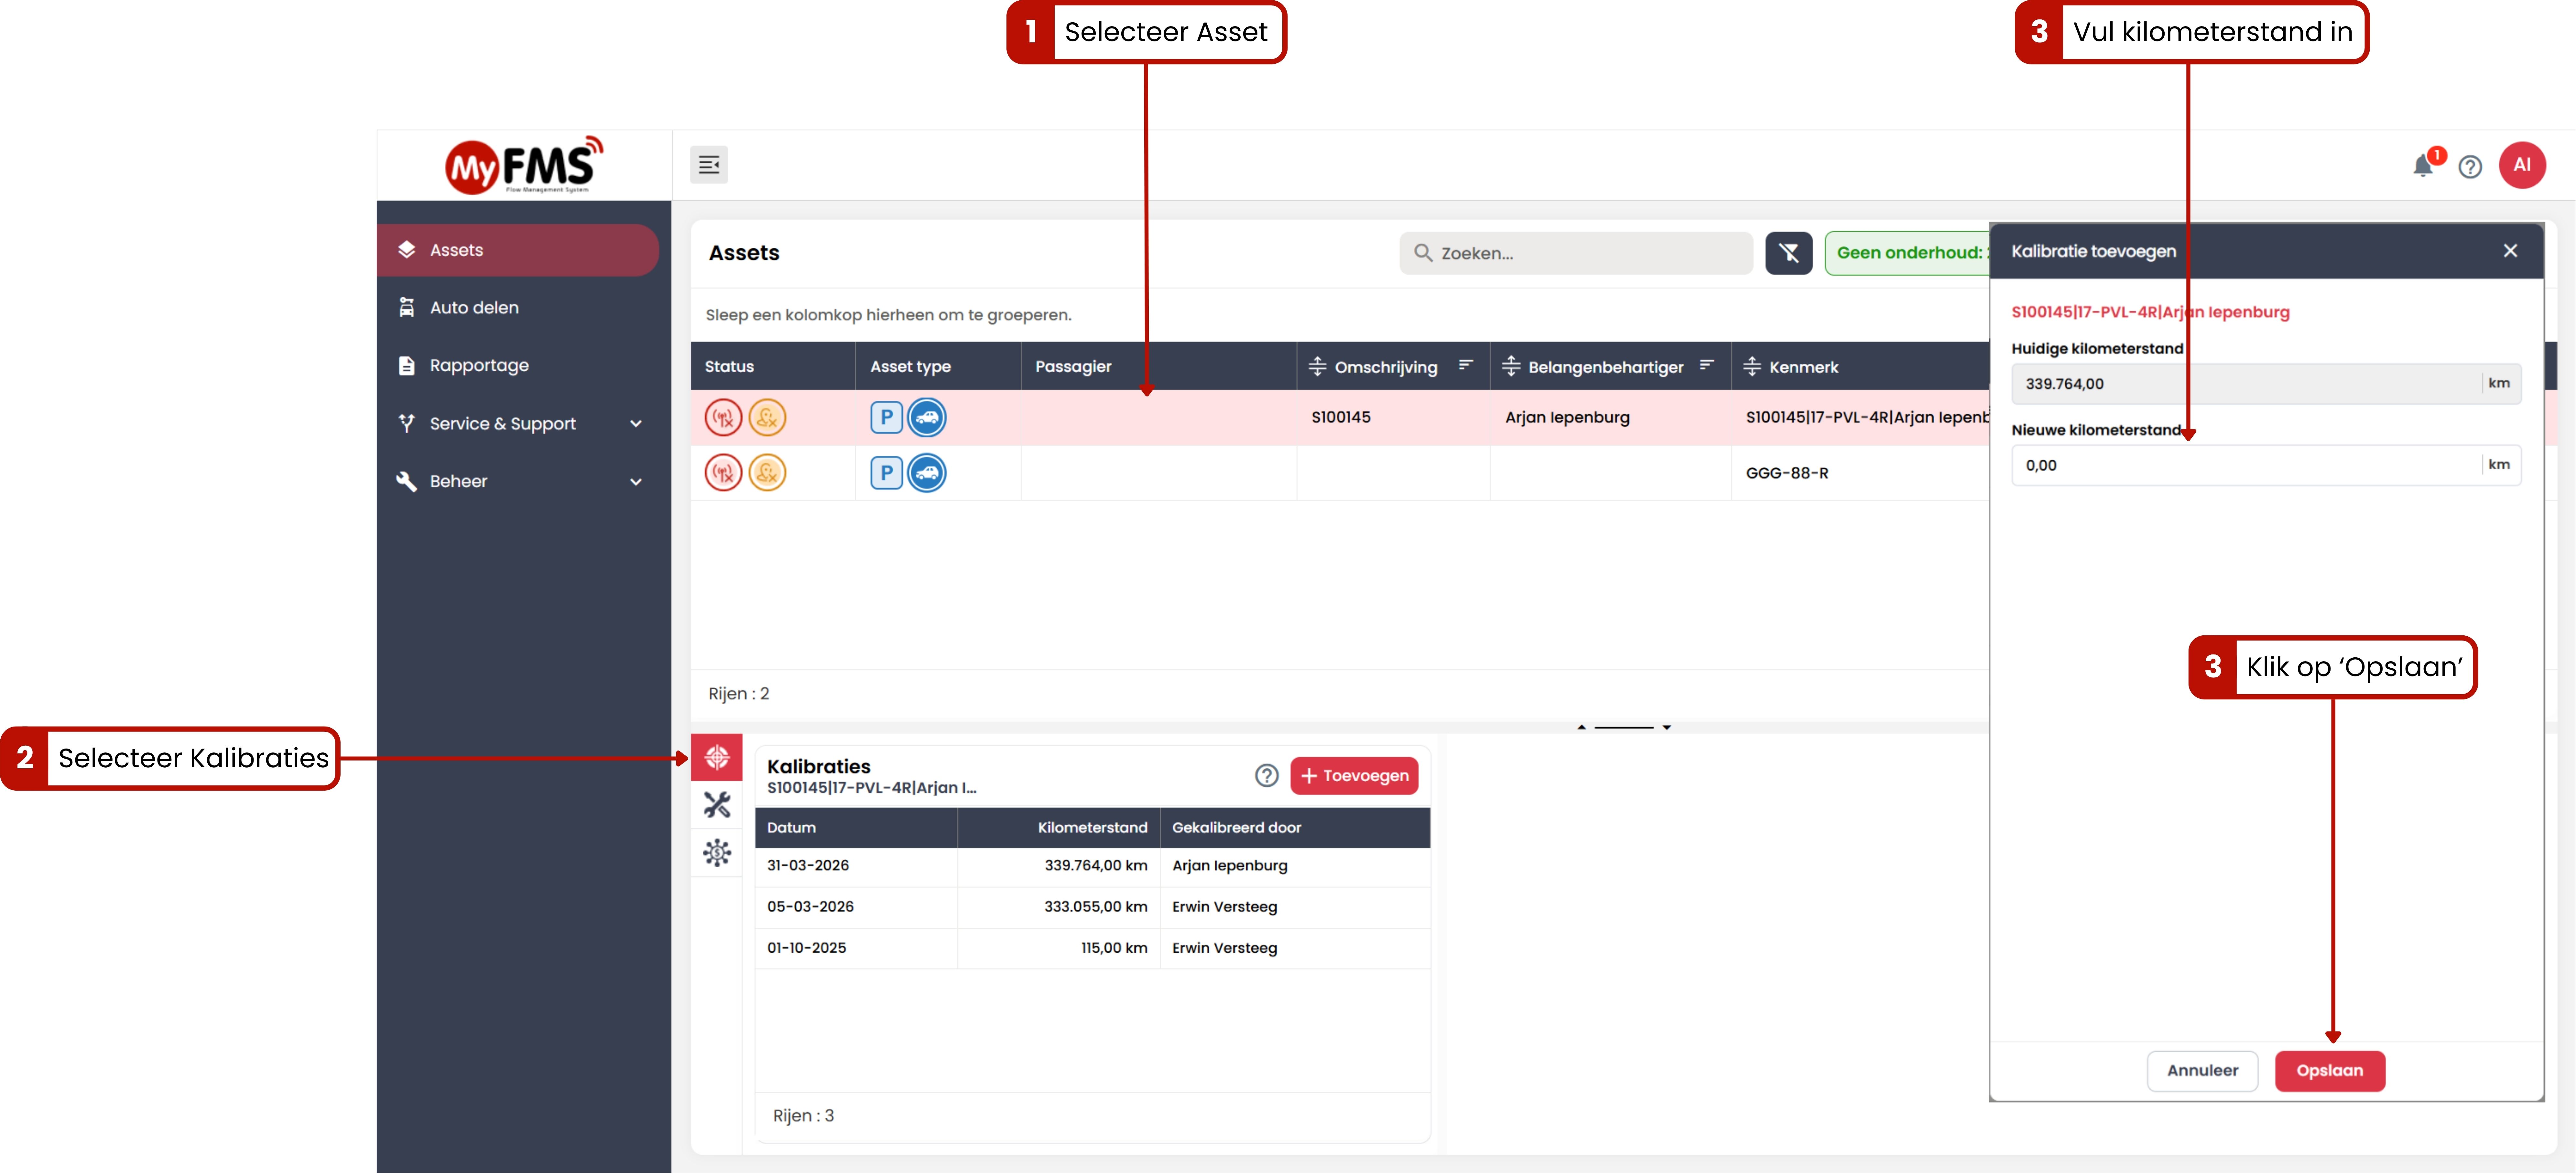Viewport: 2576px width, 1173px height.
Task: Open Assets in the sidebar
Action: pyautogui.click(x=518, y=250)
